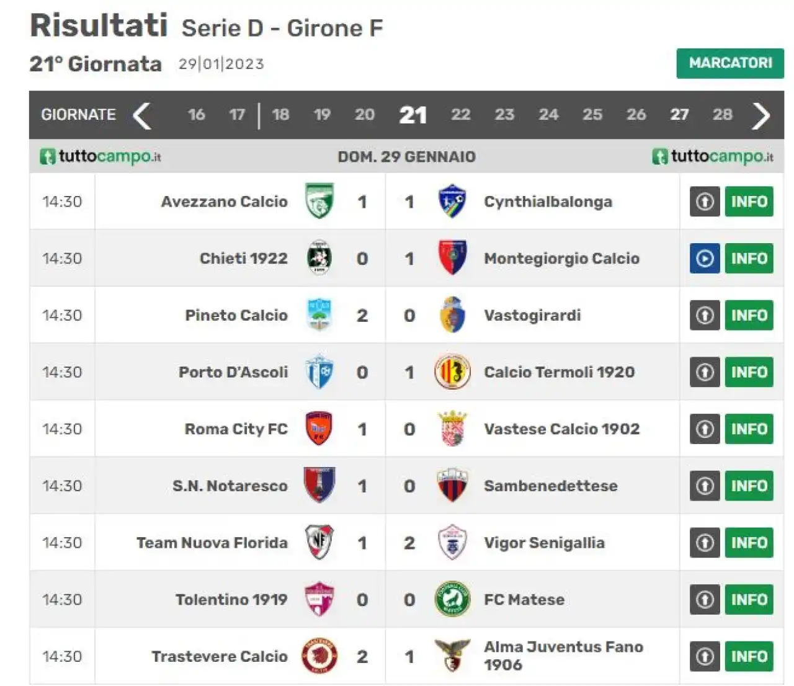
Task: Click upload icon for Avezzano Calcio match
Action: click(705, 202)
